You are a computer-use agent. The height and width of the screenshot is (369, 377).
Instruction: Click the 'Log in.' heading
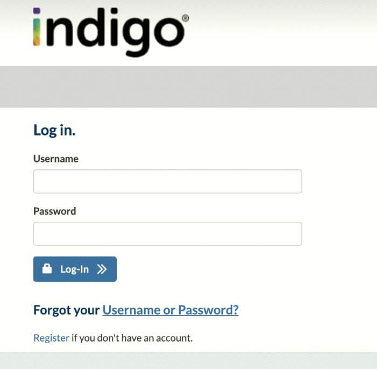[54, 131]
